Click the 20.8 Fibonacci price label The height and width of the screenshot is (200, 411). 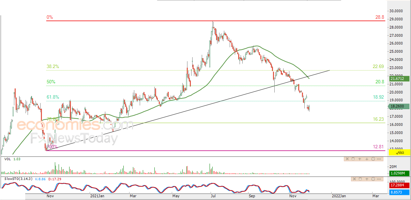click(379, 82)
